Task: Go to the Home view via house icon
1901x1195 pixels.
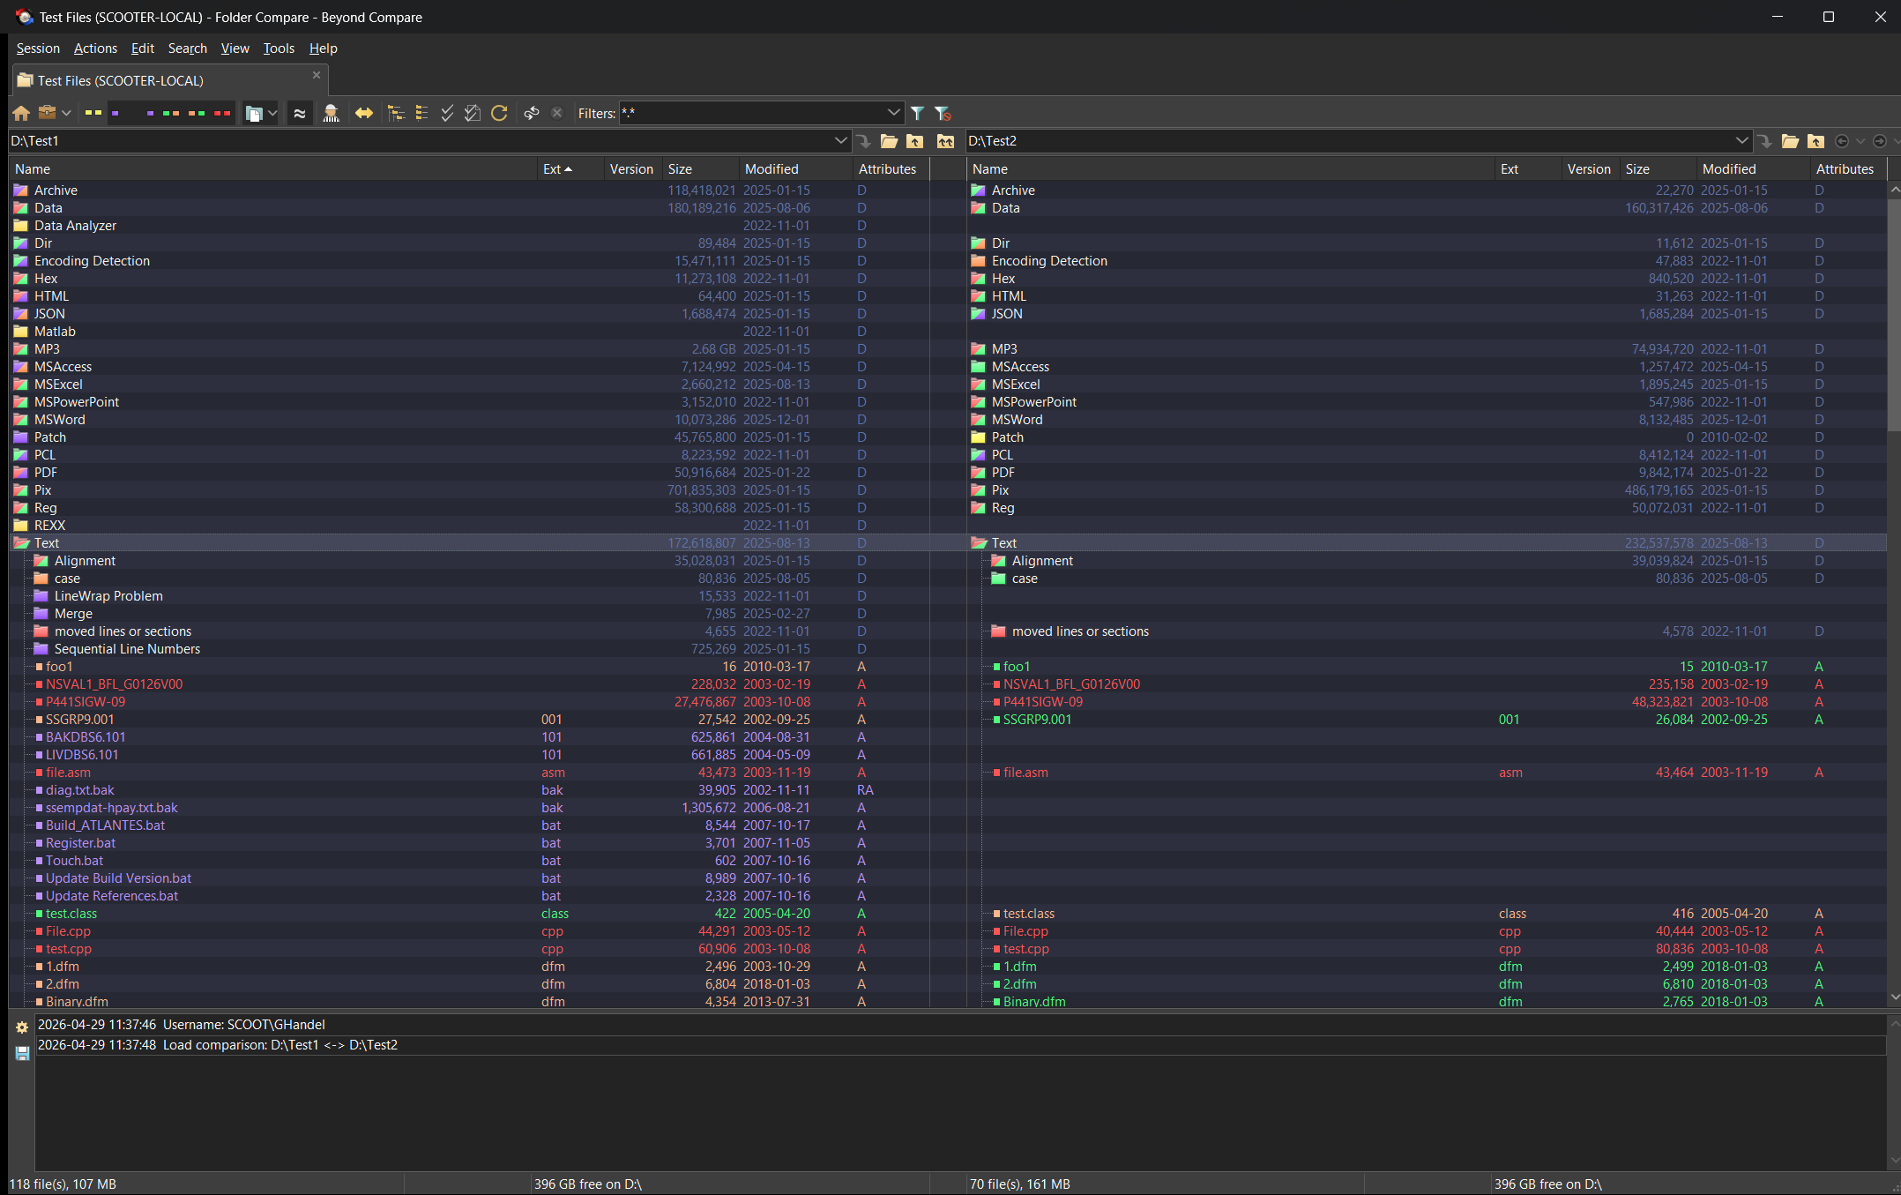Action: point(21,113)
